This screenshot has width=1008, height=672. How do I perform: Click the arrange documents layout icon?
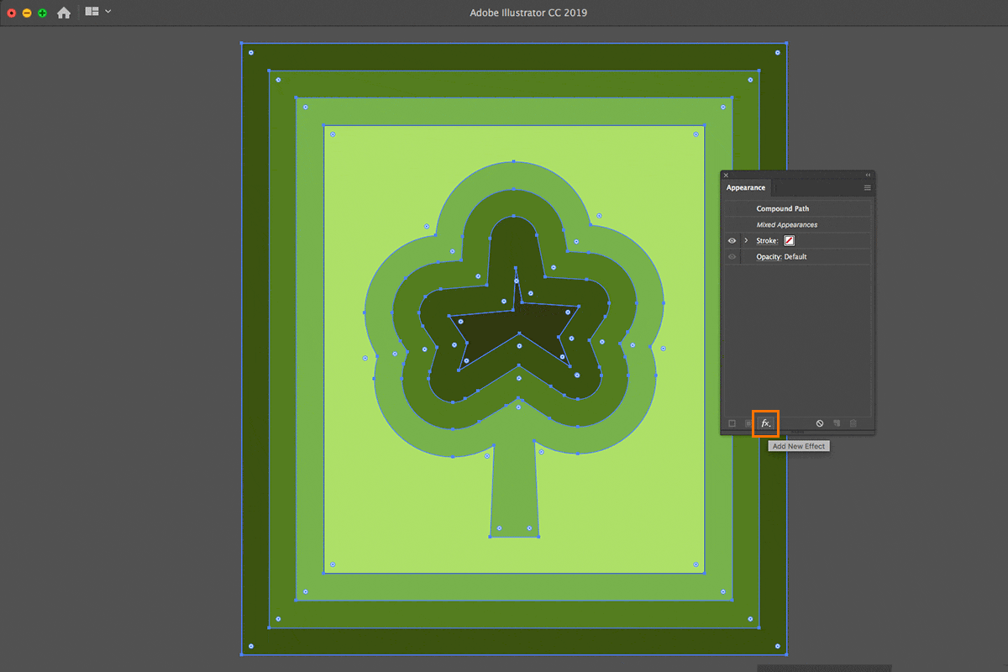pyautogui.click(x=92, y=12)
